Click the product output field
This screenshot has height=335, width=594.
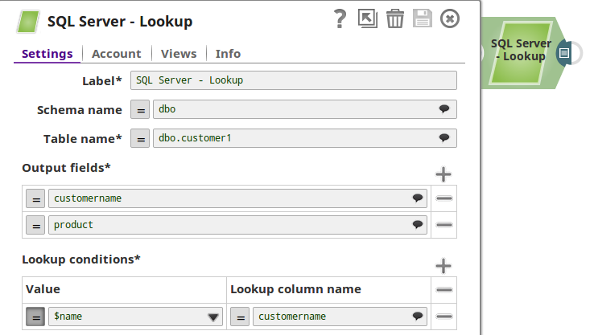pos(237,225)
